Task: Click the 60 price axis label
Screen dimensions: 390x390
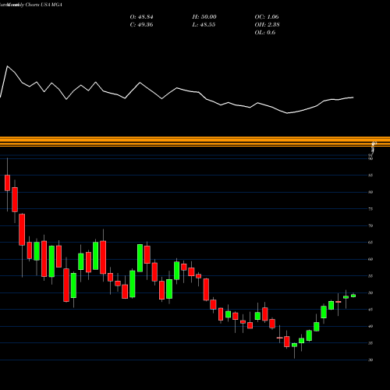Action: [x=370, y=259]
